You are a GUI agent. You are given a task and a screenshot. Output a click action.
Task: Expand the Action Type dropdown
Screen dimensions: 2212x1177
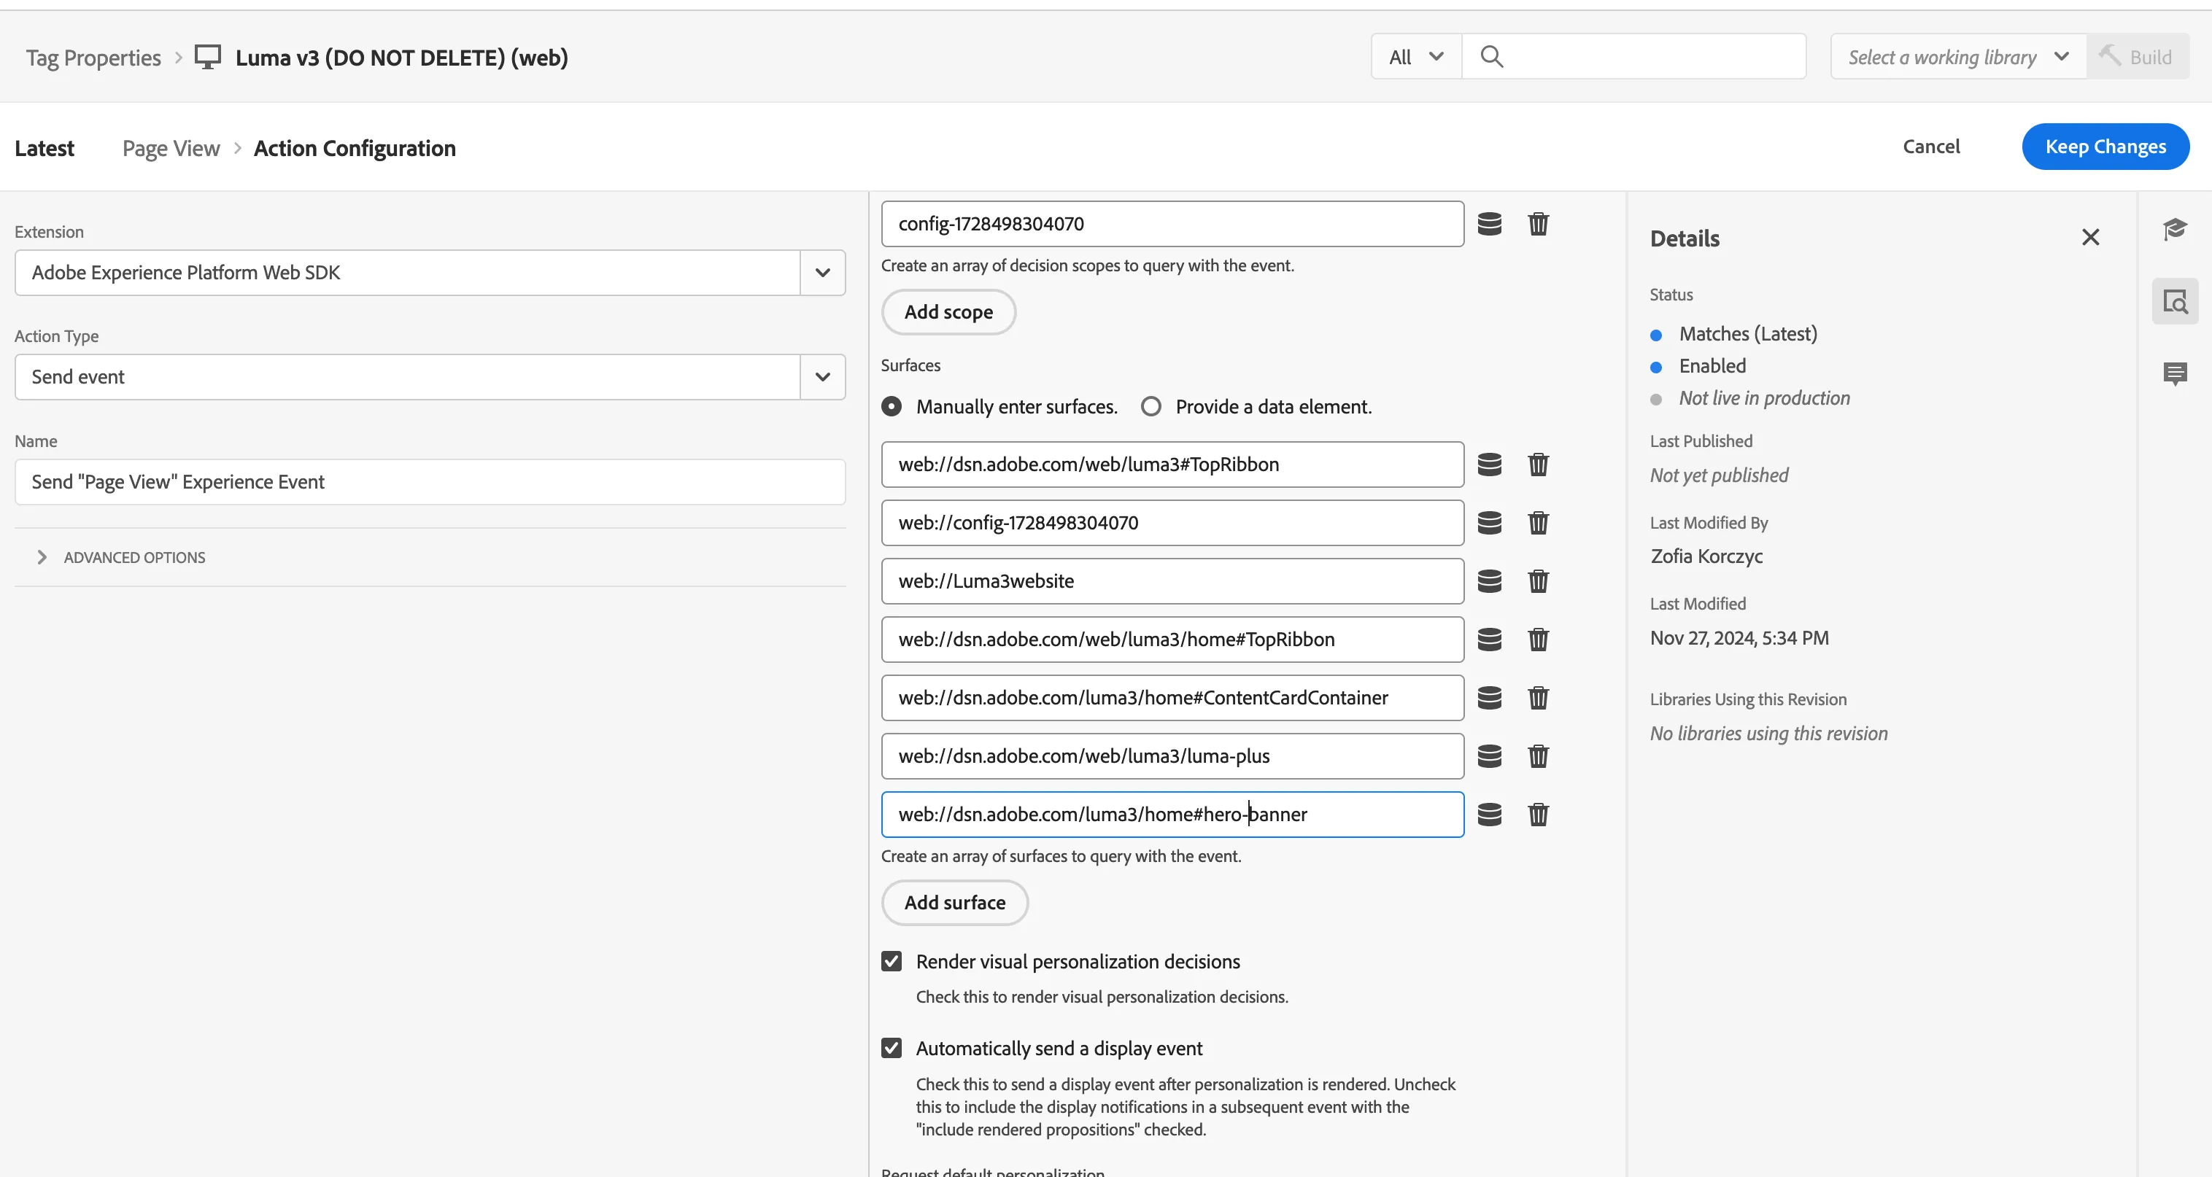point(430,378)
